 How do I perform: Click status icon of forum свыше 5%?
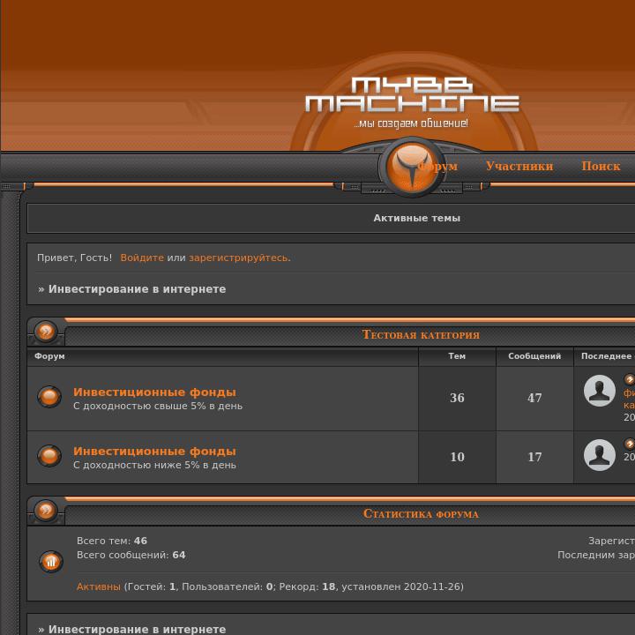49,397
